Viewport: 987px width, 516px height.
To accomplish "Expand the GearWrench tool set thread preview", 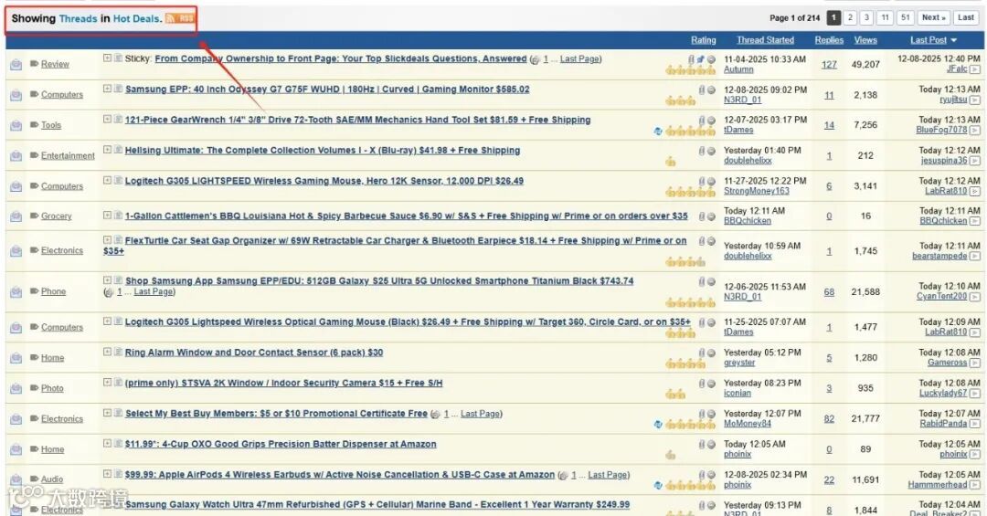I will (x=107, y=119).
